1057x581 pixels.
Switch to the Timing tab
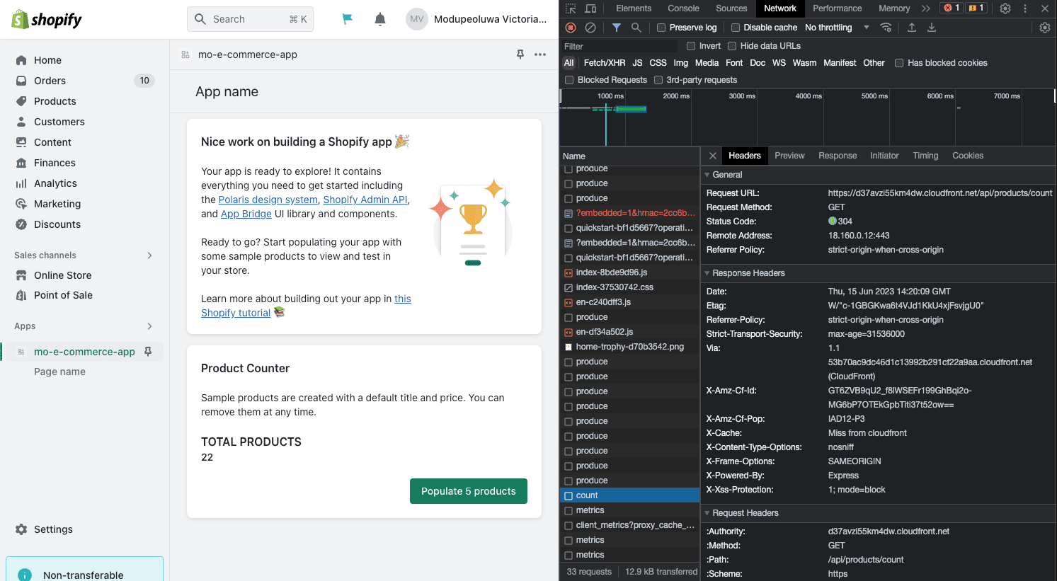click(x=925, y=156)
